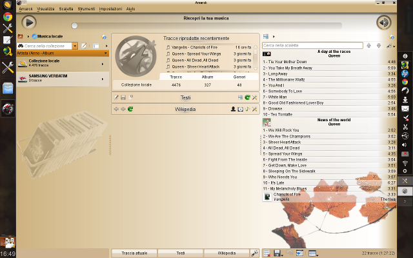Jump to next playlist search result arrow
Screen dimensions: 413x258
pyautogui.click(x=379, y=46)
